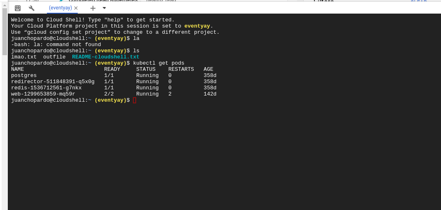Open the Cloud Shell keyboard shortcuts icon
The height and width of the screenshot is (210, 441).
coord(18,8)
